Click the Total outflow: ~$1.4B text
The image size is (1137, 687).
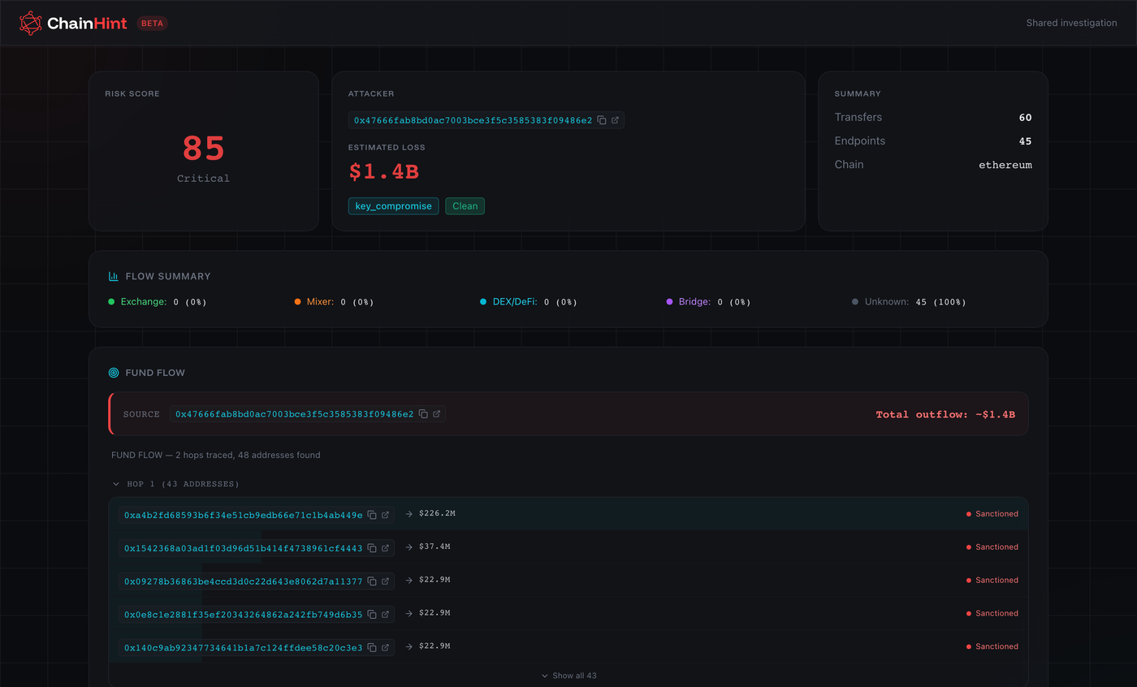[945, 415]
